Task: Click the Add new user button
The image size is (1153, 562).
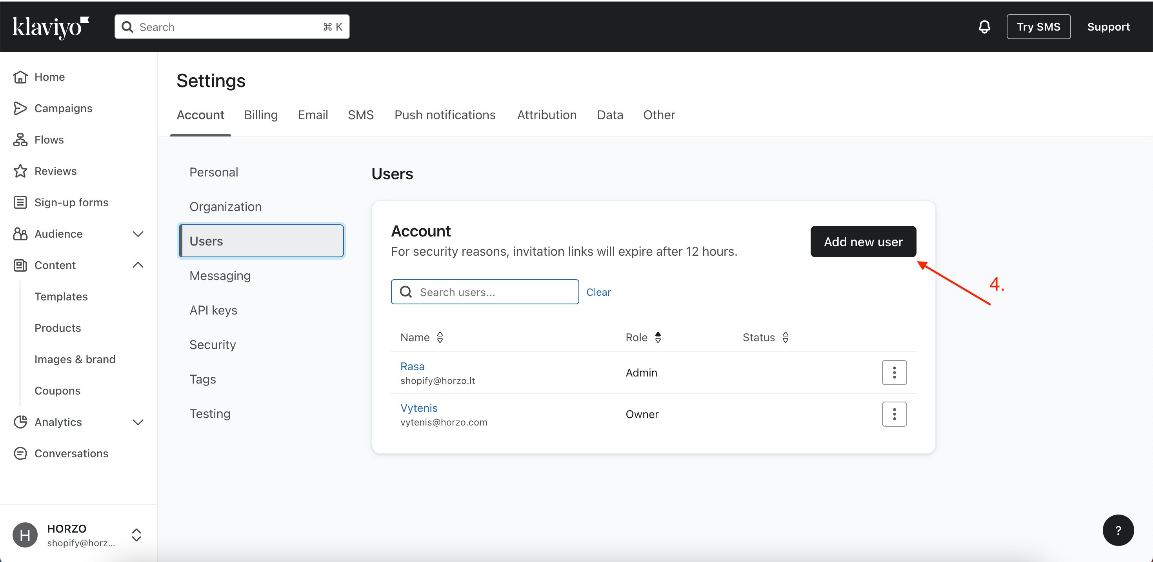Action: coord(862,242)
